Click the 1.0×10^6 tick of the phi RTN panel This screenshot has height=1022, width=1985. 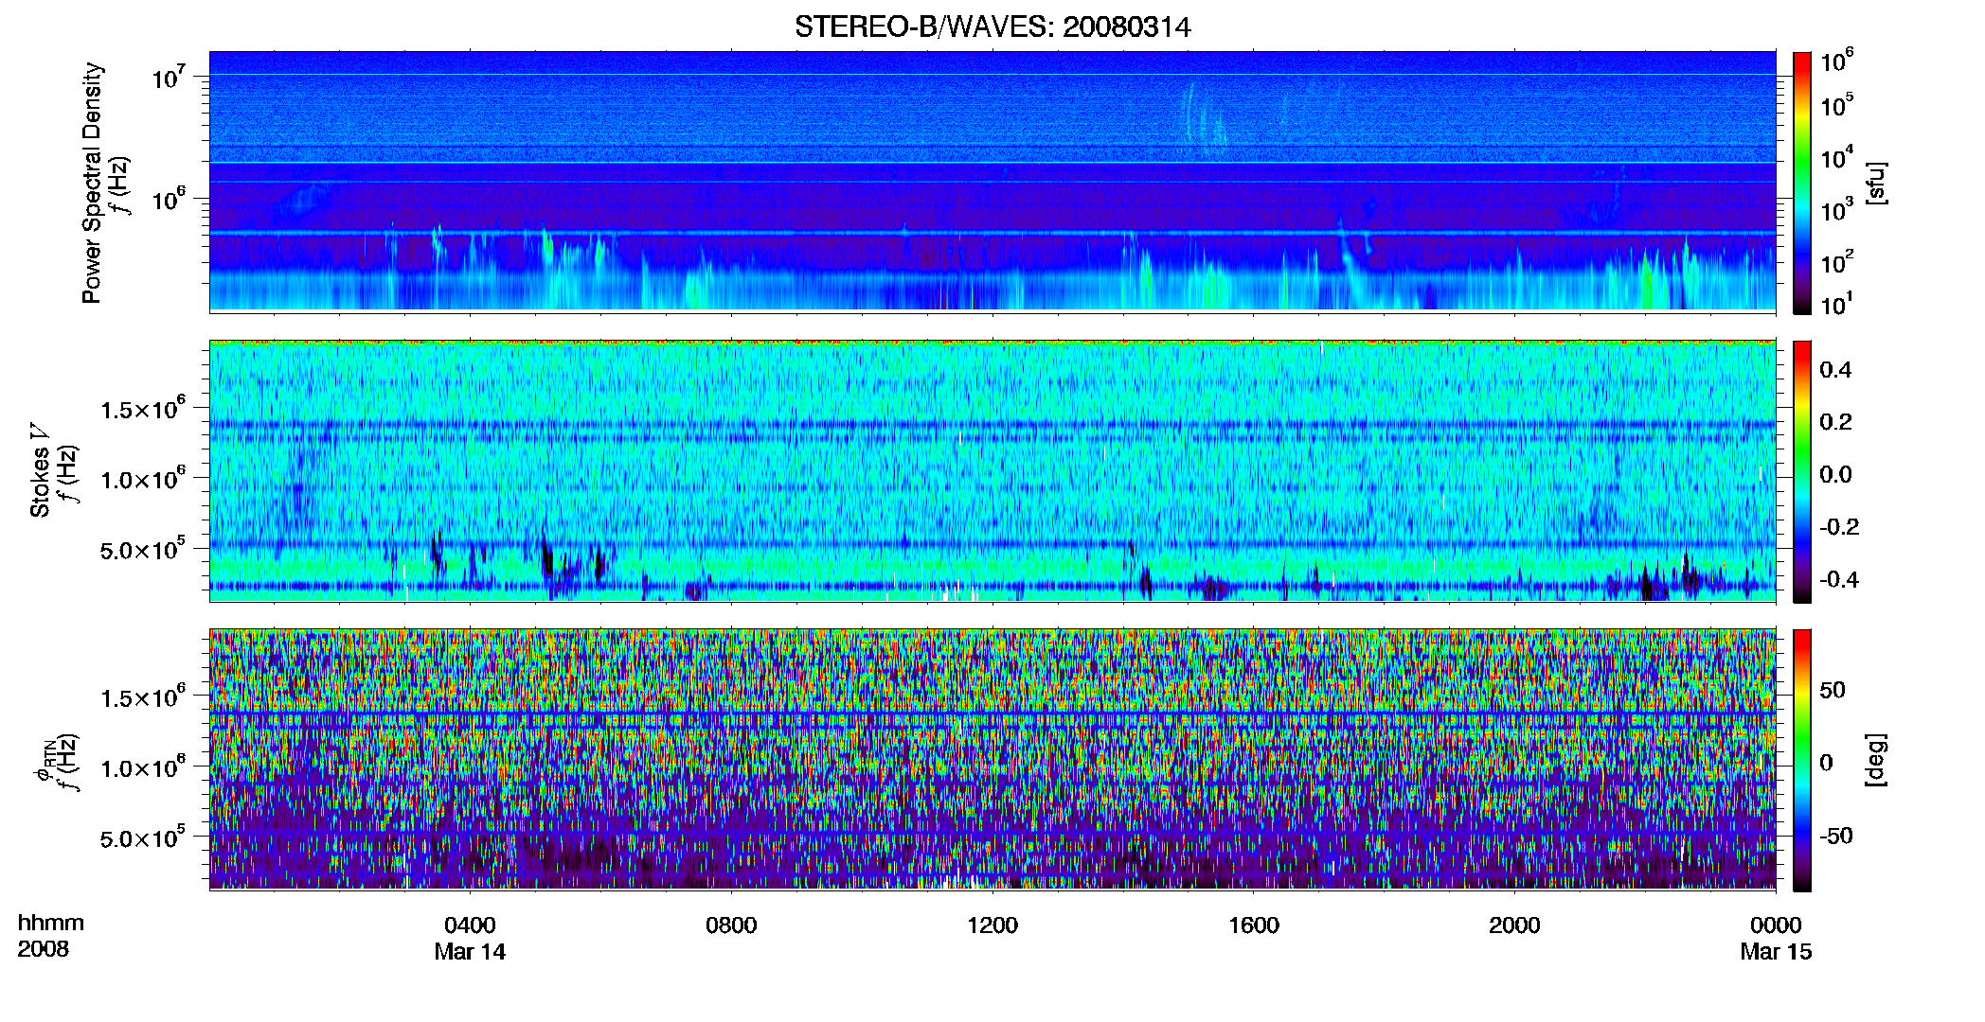144,767
